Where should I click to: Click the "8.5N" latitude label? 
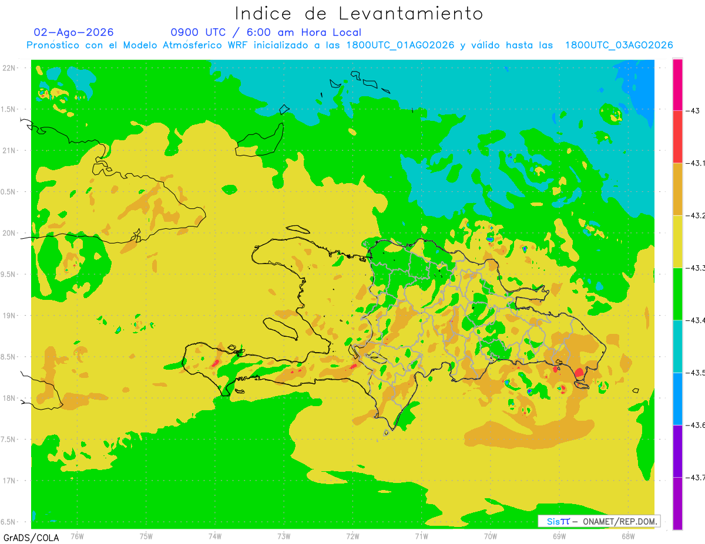pos(8,357)
